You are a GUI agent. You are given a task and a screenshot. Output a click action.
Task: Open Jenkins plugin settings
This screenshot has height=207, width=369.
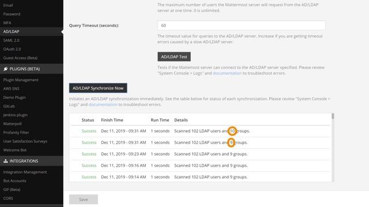pos(16,115)
